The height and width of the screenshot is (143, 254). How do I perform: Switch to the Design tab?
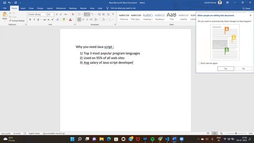[x=40, y=8]
